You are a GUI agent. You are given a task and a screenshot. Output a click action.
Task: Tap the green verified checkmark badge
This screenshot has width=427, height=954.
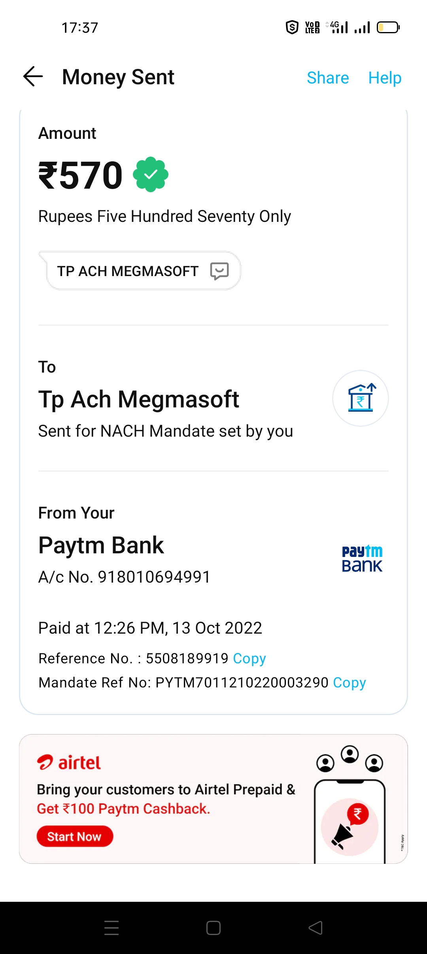click(151, 174)
